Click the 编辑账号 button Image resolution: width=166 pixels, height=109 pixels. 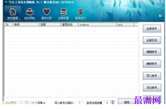[152, 52]
